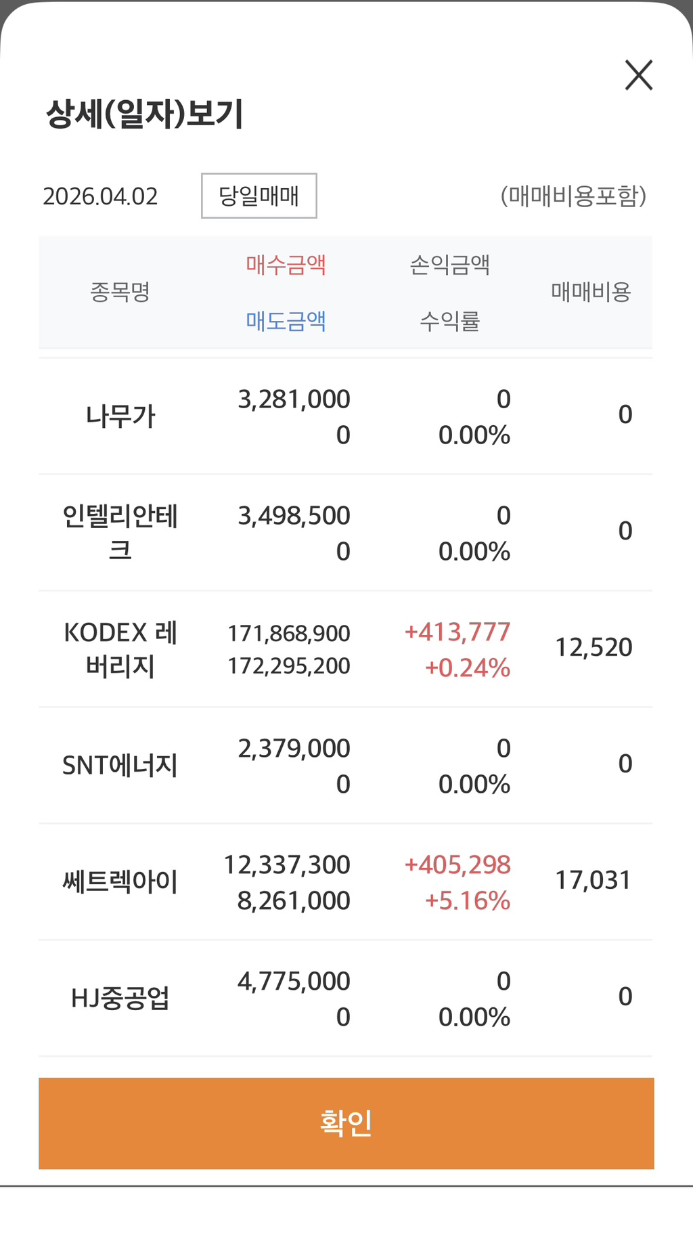The width and height of the screenshot is (693, 1247).
Task: Select the HJ중공업 stock row
Action: click(x=120, y=998)
